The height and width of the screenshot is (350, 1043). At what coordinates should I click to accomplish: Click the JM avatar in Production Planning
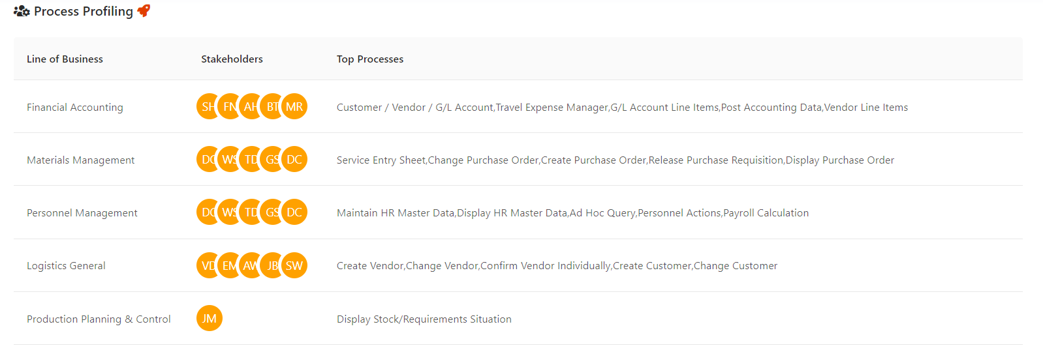coord(210,319)
